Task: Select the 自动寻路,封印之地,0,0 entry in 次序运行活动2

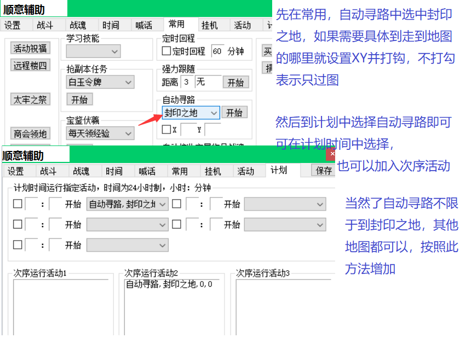Action: tap(169, 284)
